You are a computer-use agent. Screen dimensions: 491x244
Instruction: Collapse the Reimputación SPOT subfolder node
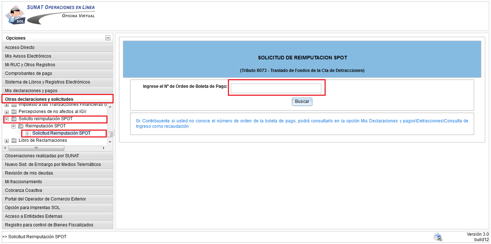[x=13, y=126]
